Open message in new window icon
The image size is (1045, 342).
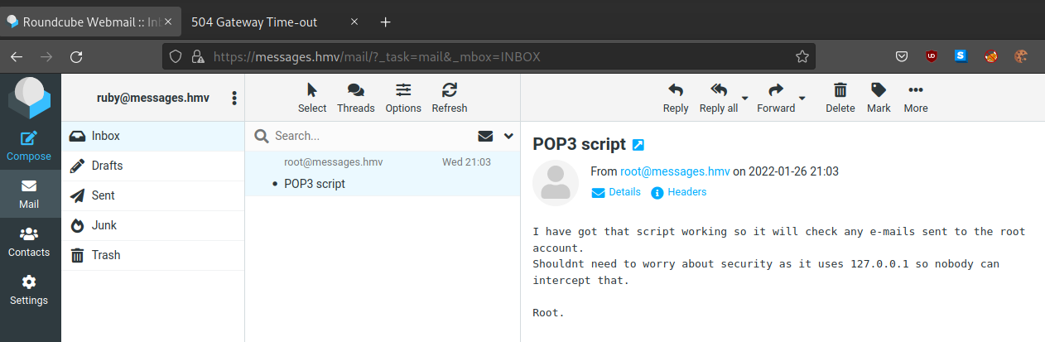pos(638,145)
